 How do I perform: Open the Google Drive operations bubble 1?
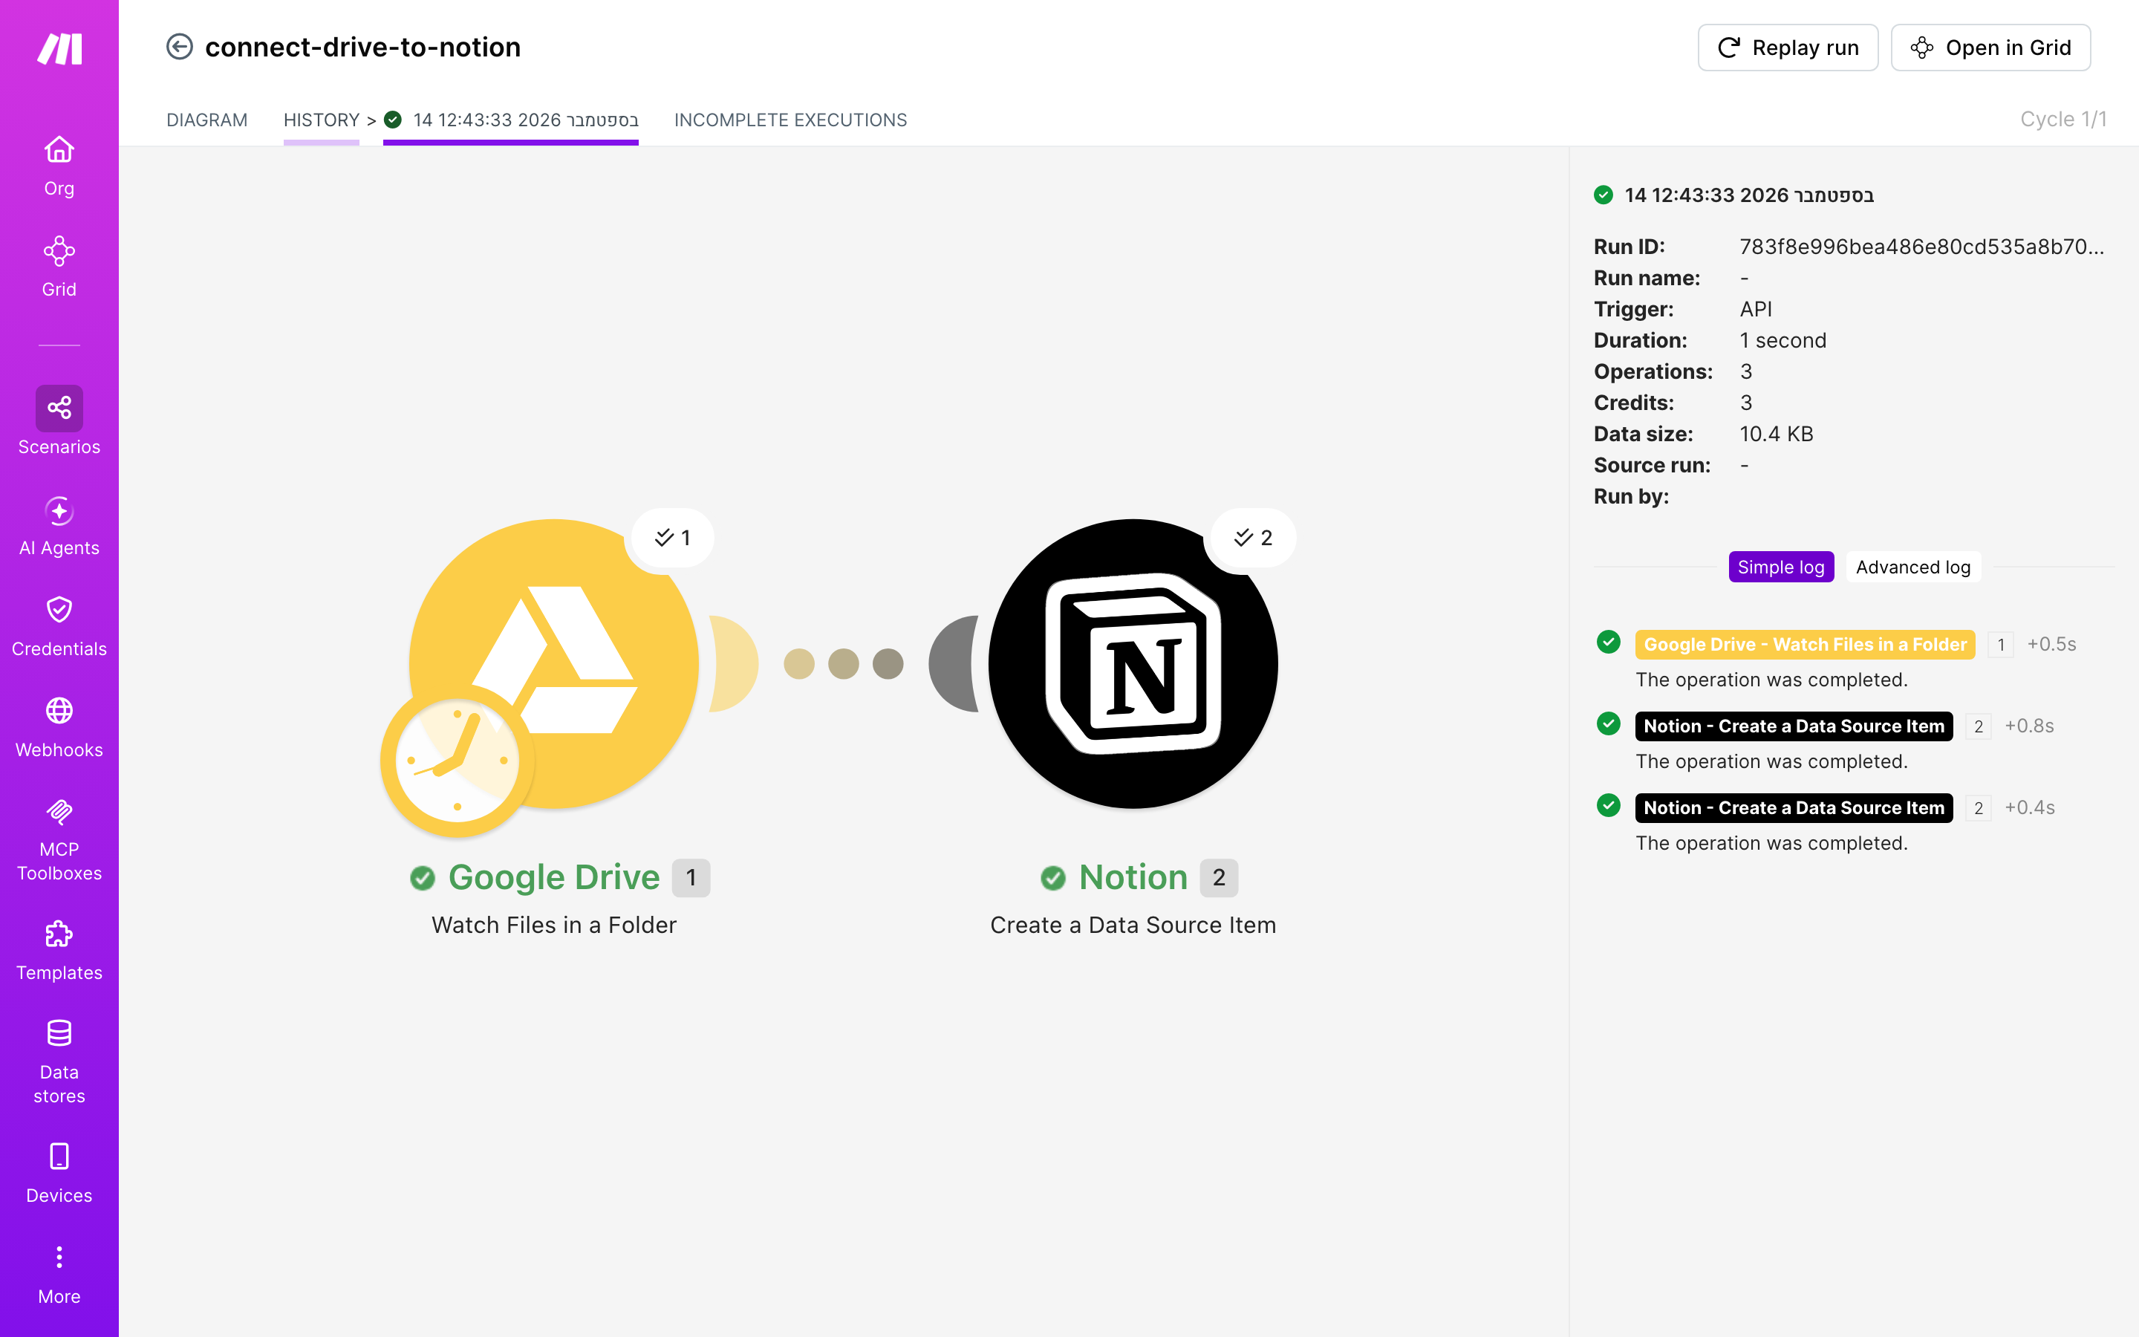click(671, 538)
